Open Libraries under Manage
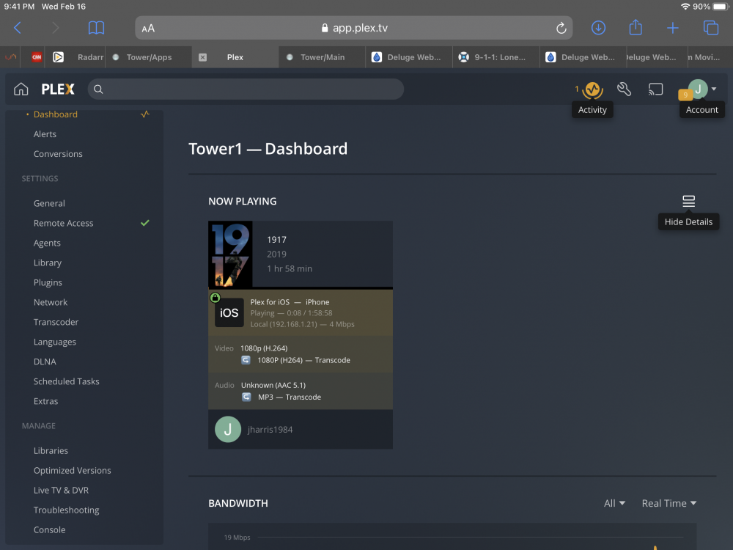The height and width of the screenshot is (550, 733). click(51, 450)
